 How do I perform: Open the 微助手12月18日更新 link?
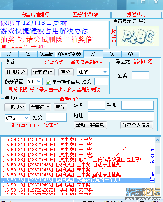33,23
